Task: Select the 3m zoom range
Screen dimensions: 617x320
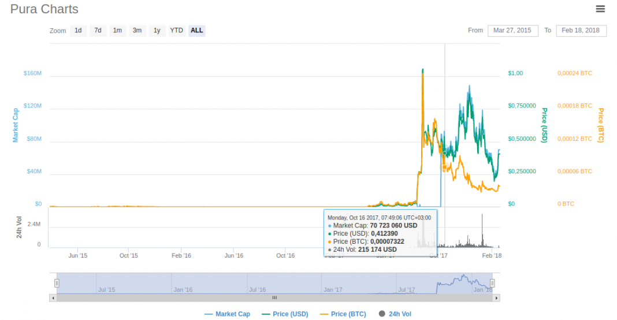Action: pos(137,30)
